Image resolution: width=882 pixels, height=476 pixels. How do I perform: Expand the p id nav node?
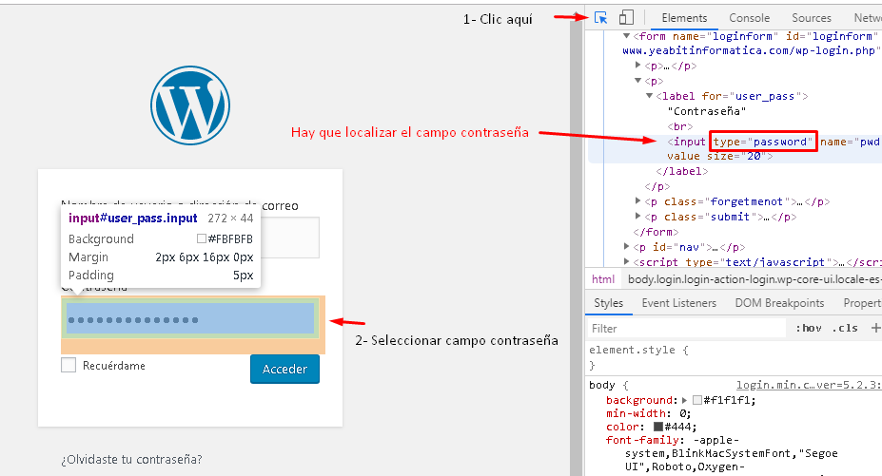pyautogui.click(x=626, y=246)
